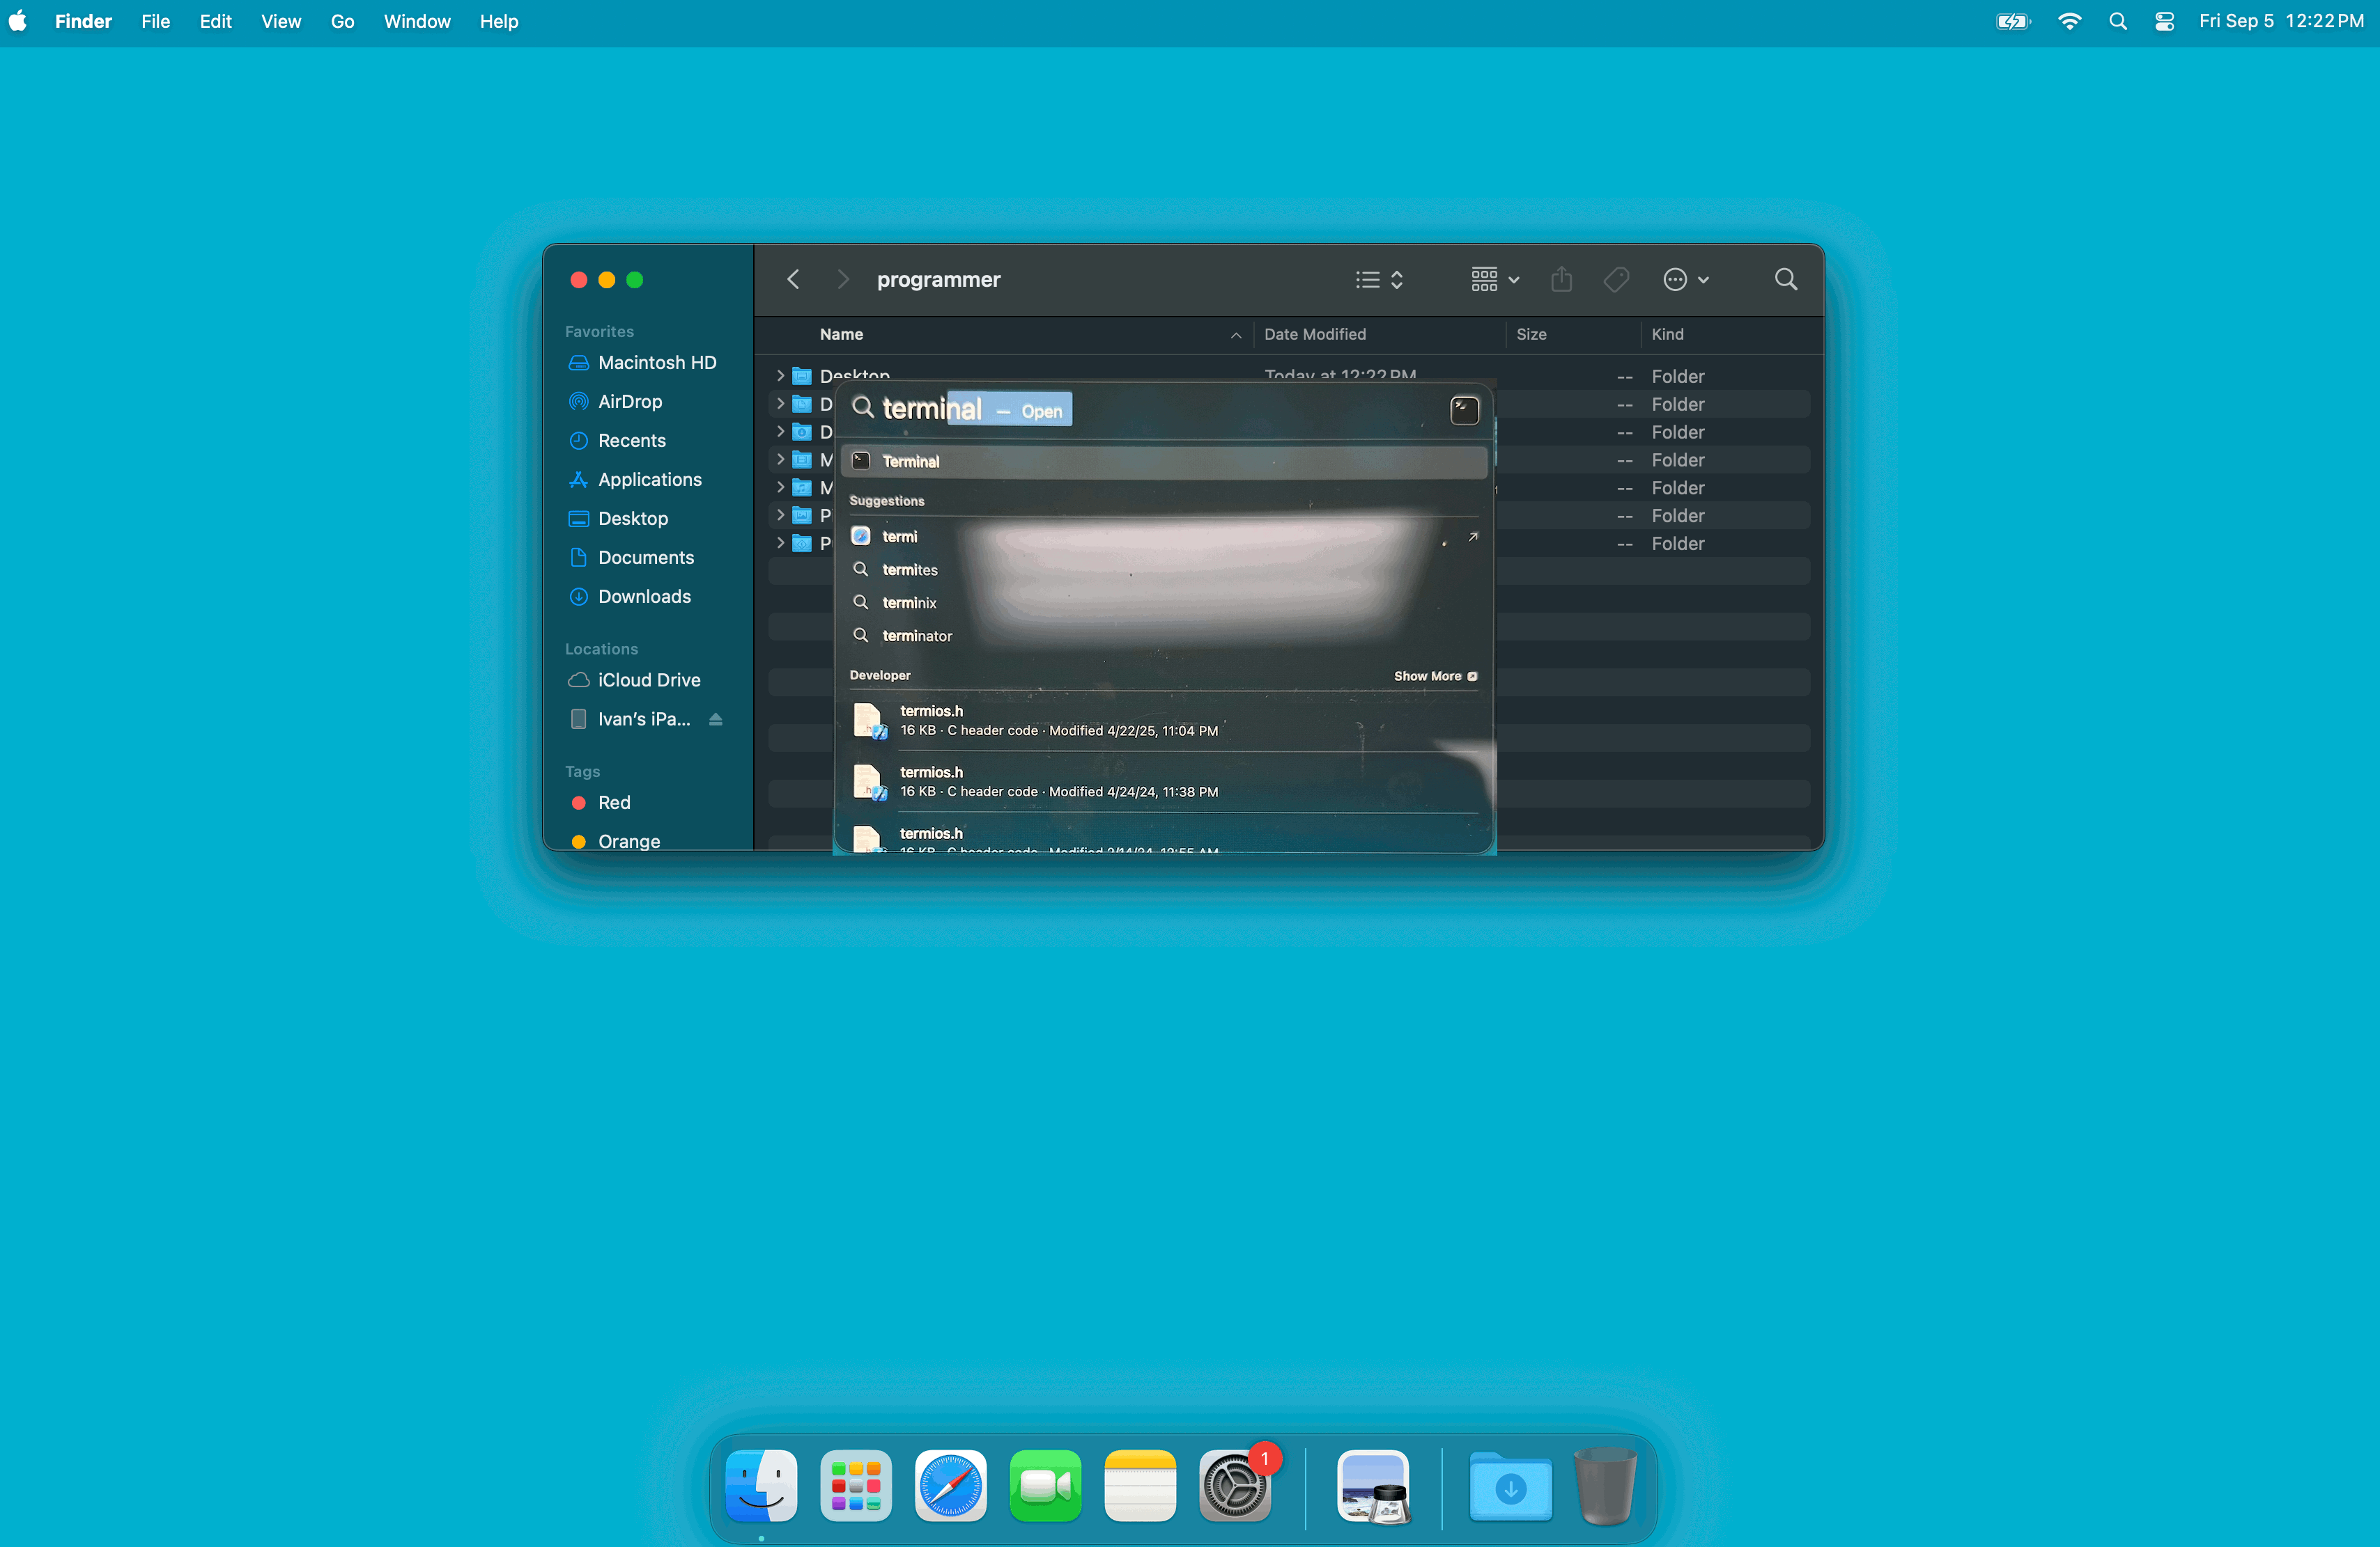Open the Go menu

(342, 21)
